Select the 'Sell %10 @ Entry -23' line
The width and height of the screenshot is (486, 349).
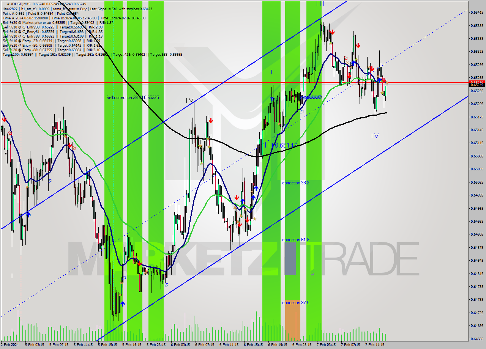click(51, 41)
